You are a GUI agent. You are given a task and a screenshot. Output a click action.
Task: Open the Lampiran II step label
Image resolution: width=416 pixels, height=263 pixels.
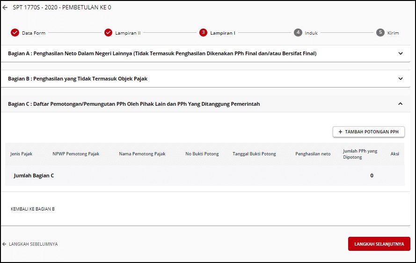point(128,33)
